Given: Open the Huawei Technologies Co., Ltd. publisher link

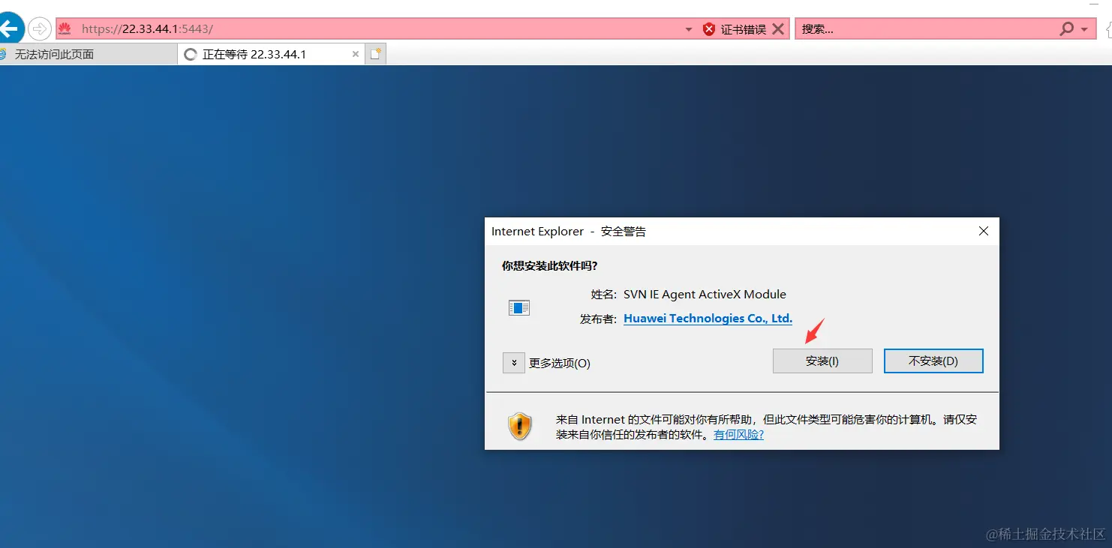Looking at the screenshot, I should (x=708, y=319).
